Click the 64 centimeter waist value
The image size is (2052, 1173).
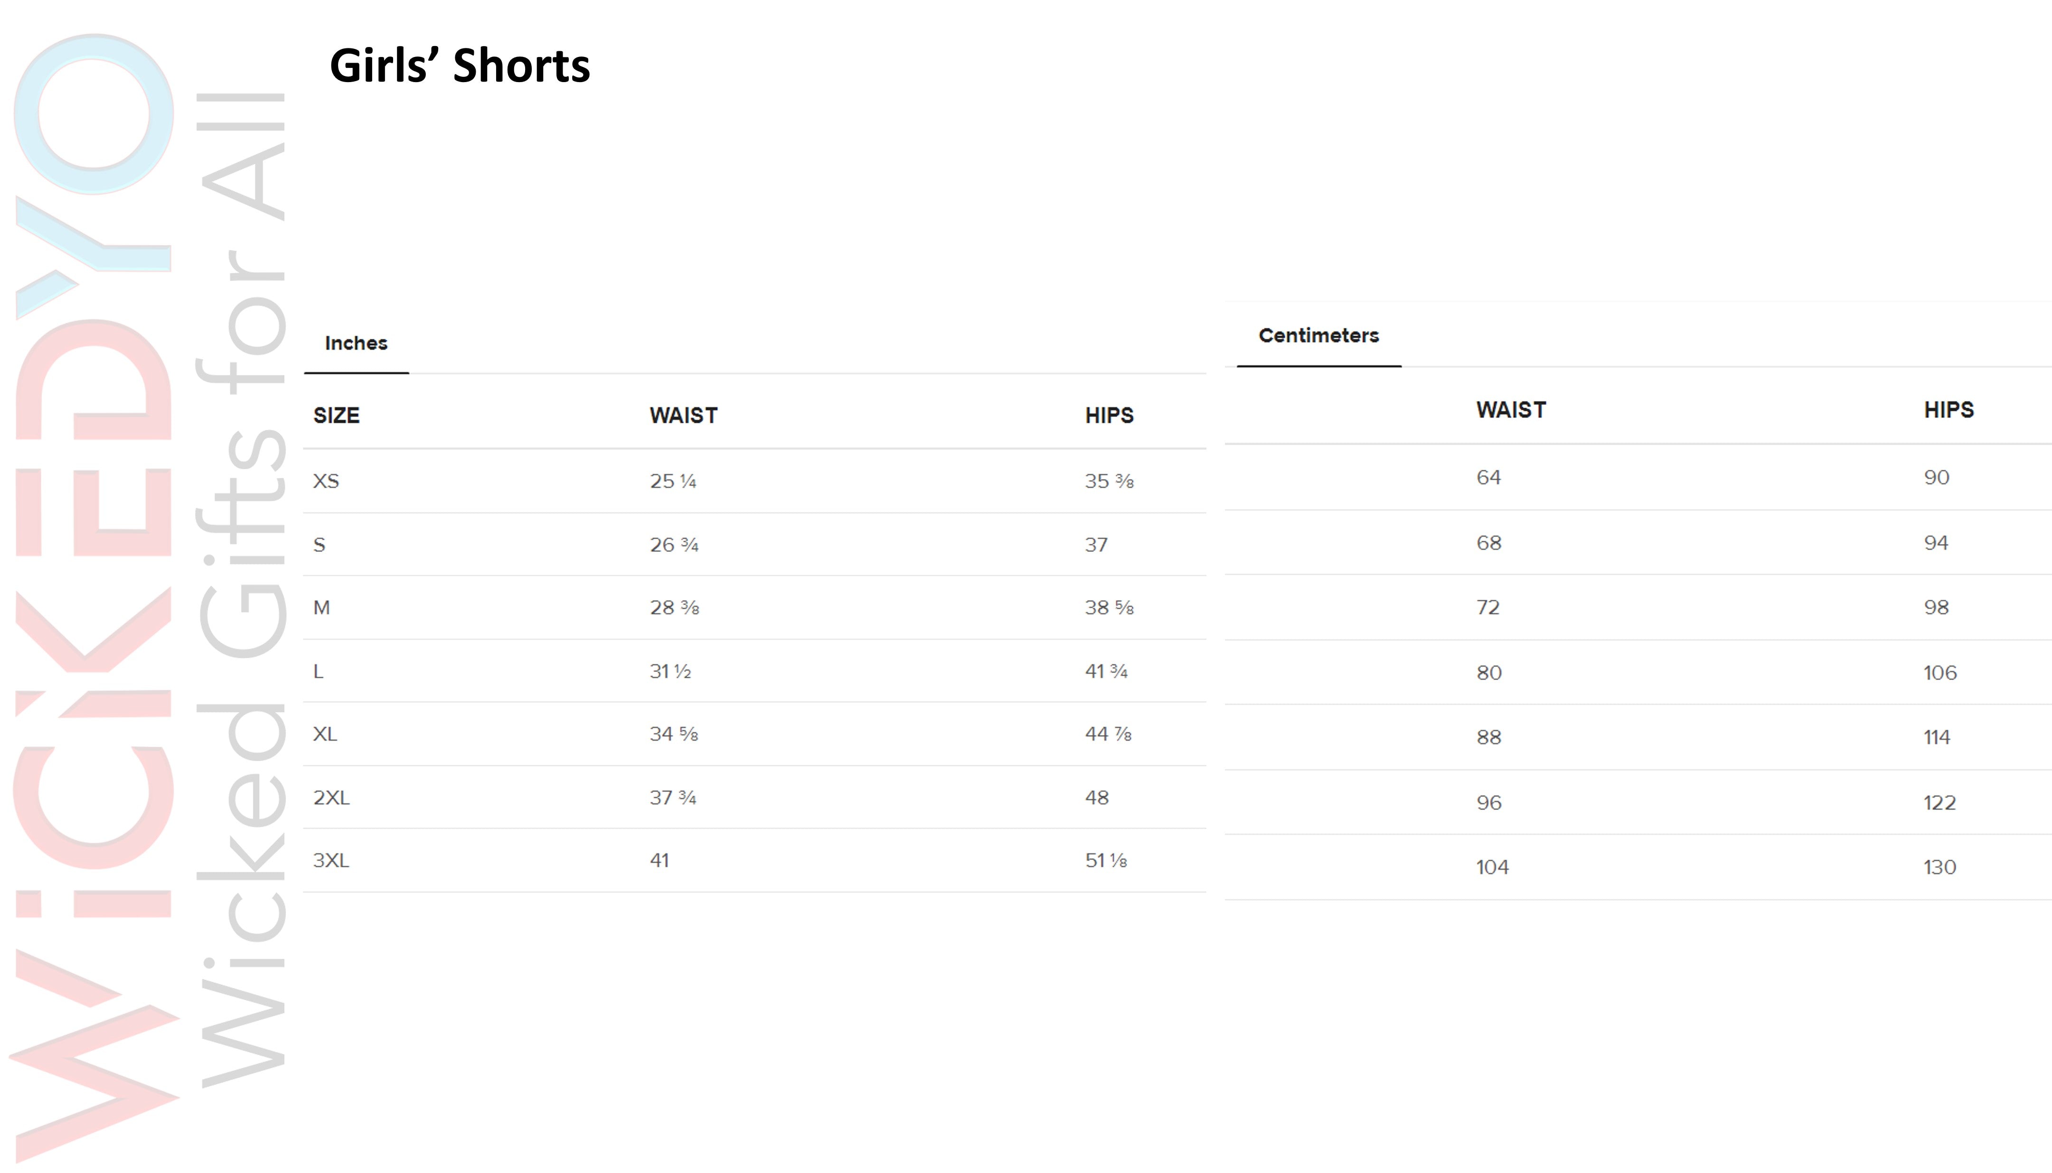(1488, 477)
